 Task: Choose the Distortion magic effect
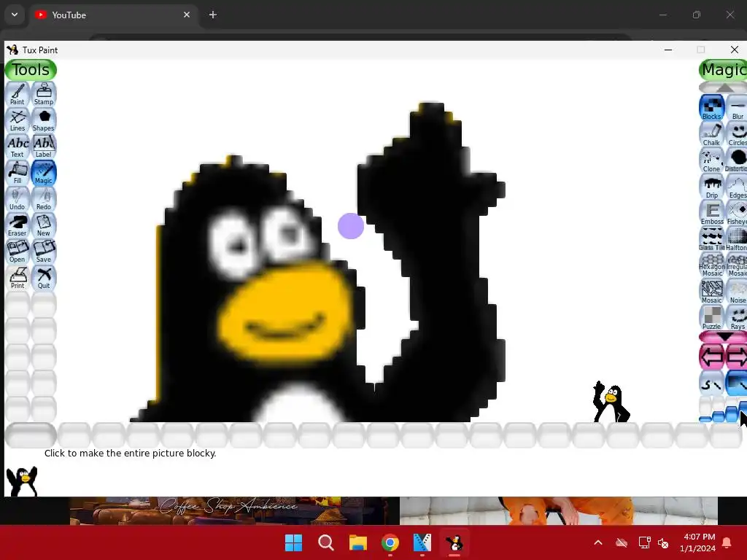pyautogui.click(x=737, y=160)
